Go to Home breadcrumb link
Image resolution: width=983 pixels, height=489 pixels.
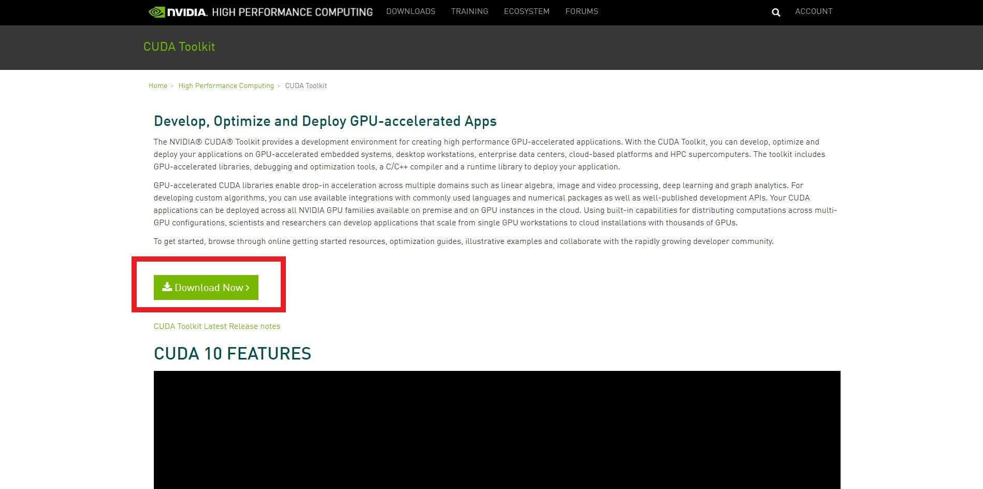coord(158,86)
